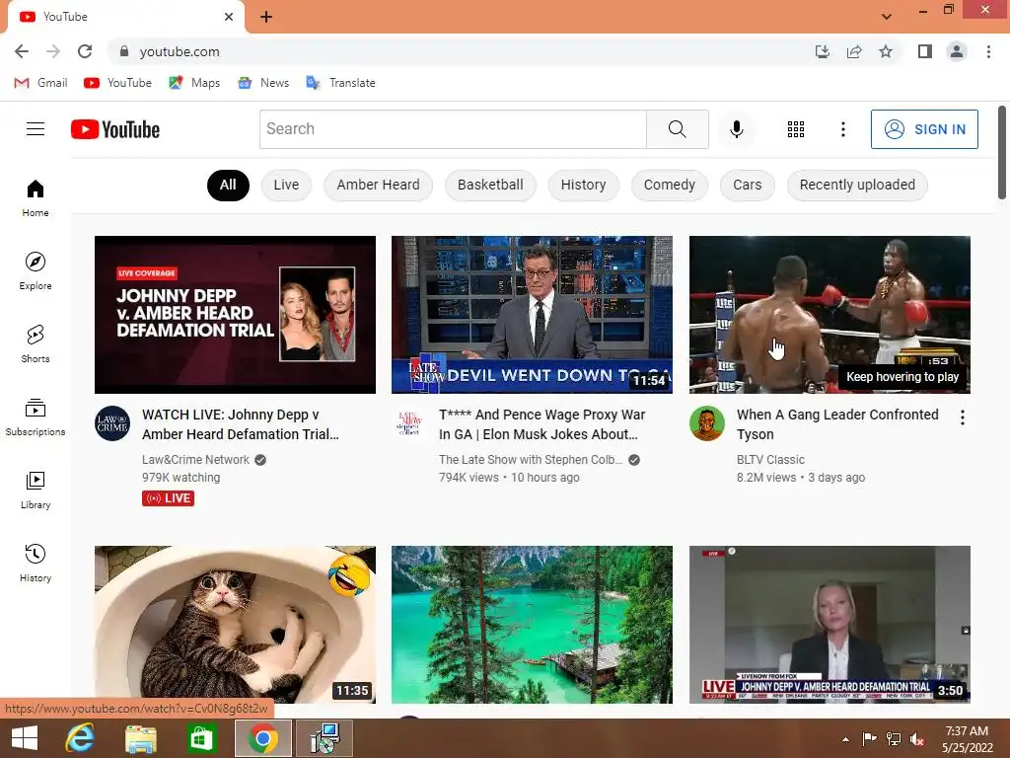The image size is (1010, 758).
Task: Open the Windows Store taskbar icon
Action: coord(201,738)
